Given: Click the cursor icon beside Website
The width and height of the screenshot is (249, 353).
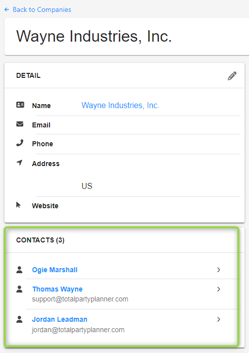Looking at the screenshot, I should click(x=18, y=205).
